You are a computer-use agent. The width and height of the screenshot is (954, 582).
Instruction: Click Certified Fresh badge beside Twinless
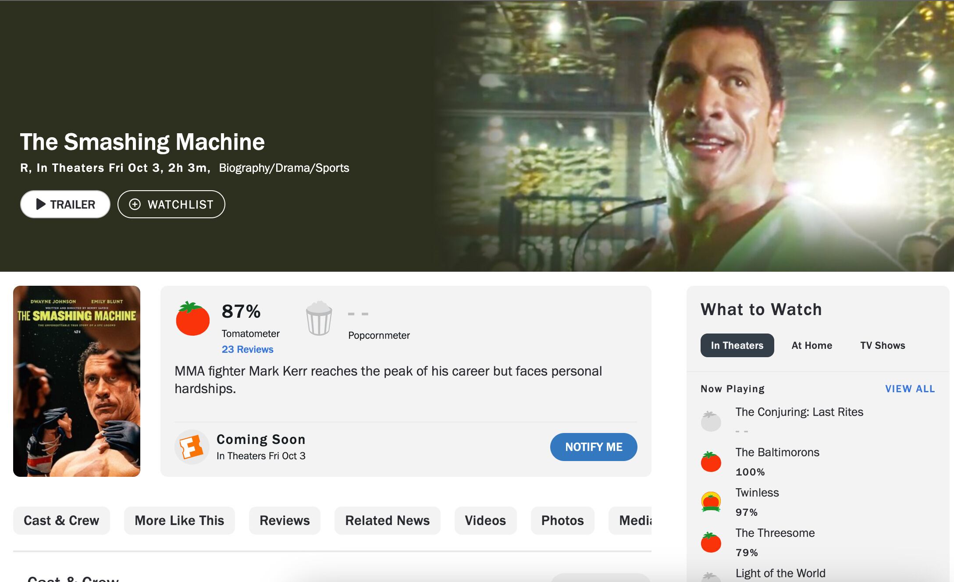(711, 502)
